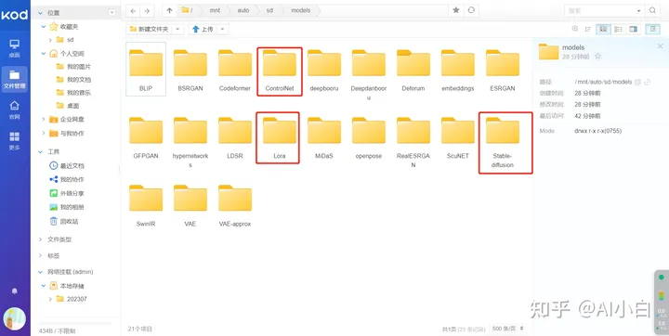669x336 pixels.
Task: Add current path to favorites star
Action: 456,10
